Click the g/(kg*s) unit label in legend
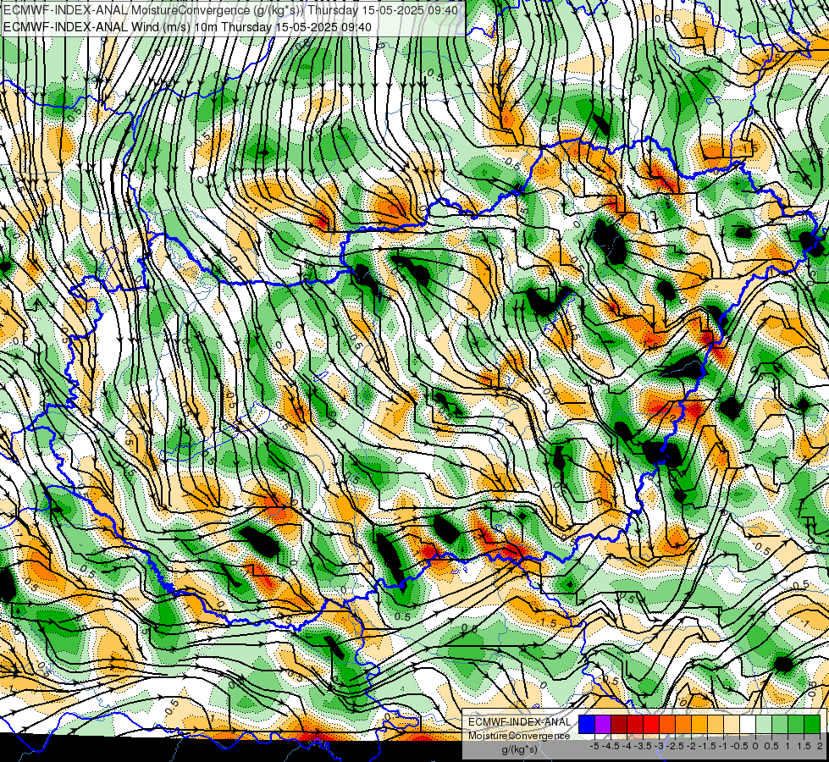The image size is (829, 762). [519, 750]
